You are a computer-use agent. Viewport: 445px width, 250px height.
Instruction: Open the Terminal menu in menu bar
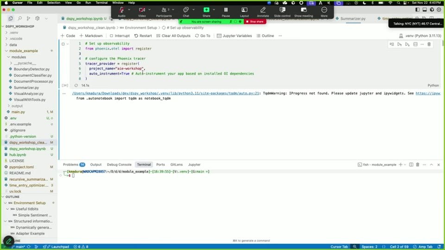102,3
